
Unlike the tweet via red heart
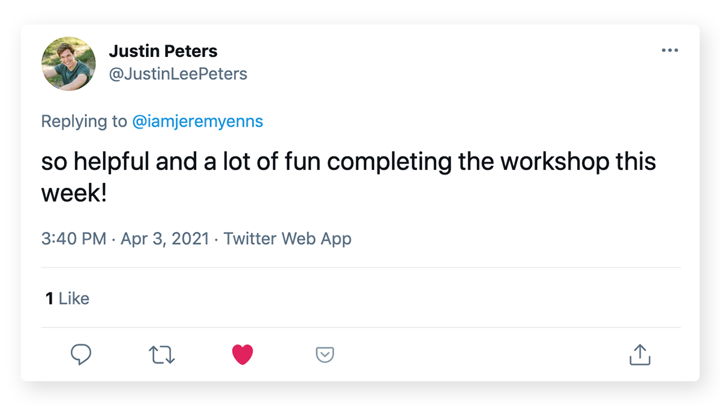pyautogui.click(x=242, y=355)
